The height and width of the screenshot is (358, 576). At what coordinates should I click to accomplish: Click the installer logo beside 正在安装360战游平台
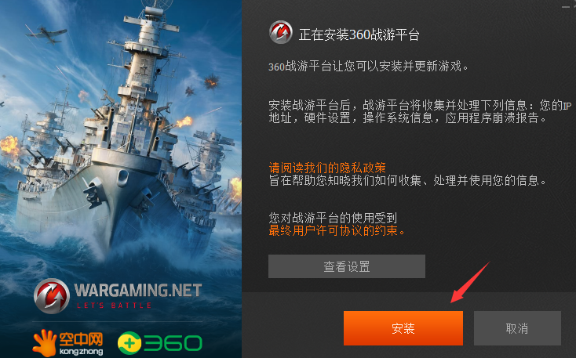tap(281, 32)
